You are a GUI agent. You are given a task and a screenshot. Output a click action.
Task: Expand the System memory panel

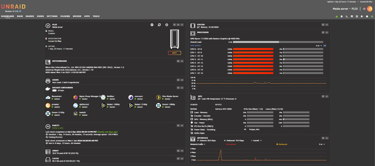coord(327,25)
